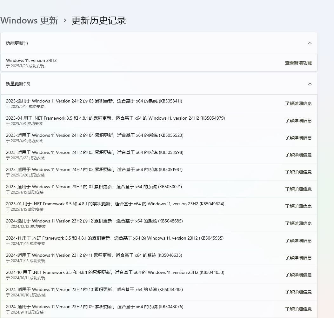Click the KB5054979 .NET Framework update title
Viewport: 334px width, 318px height.
point(116,118)
